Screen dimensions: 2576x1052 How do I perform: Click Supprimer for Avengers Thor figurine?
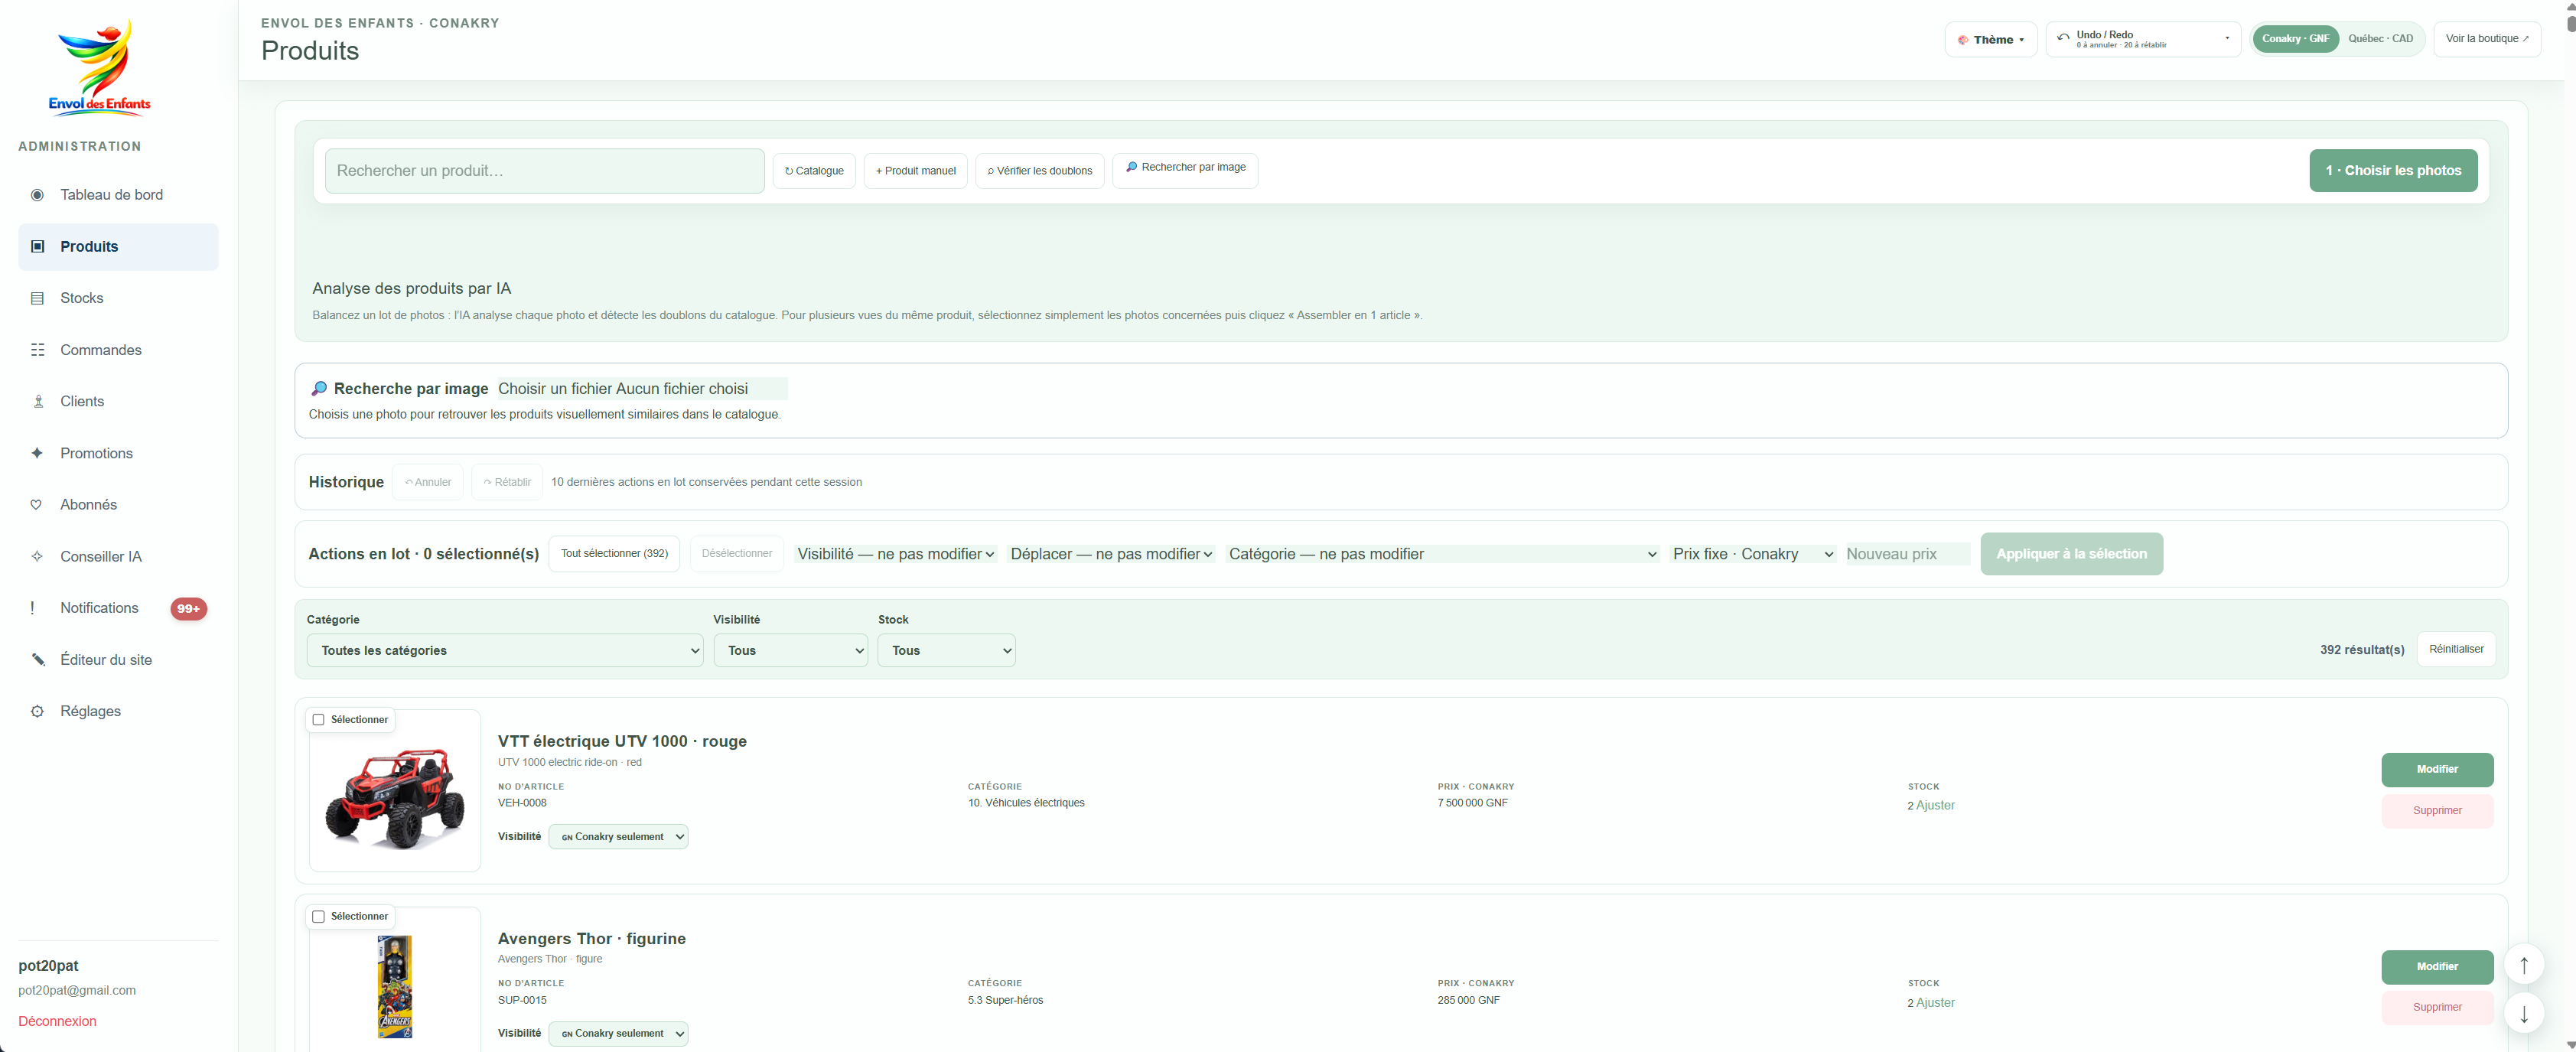[x=2437, y=1007]
